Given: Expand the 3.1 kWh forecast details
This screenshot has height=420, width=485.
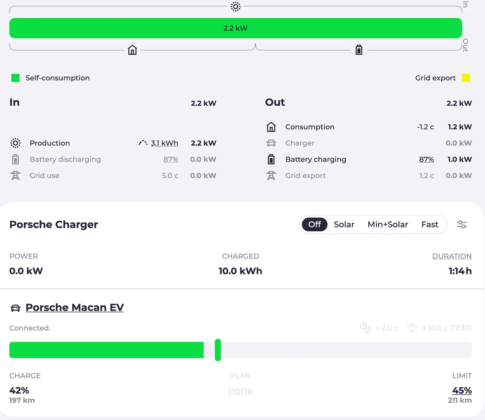Looking at the screenshot, I should click(x=164, y=143).
